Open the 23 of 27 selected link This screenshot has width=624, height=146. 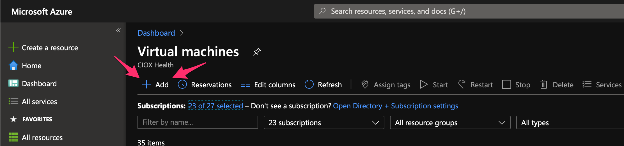click(216, 106)
